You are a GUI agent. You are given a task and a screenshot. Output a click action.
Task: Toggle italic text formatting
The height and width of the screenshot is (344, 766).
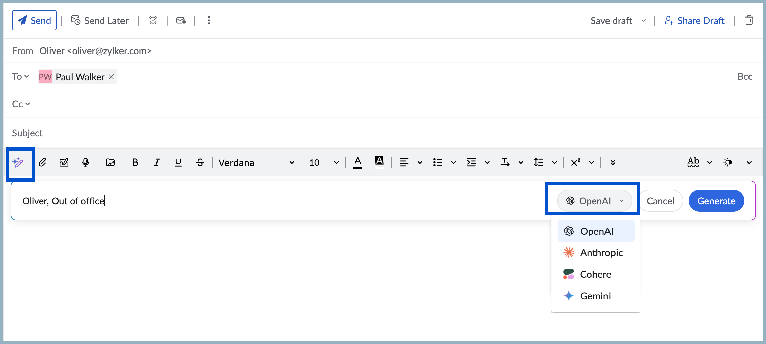156,162
